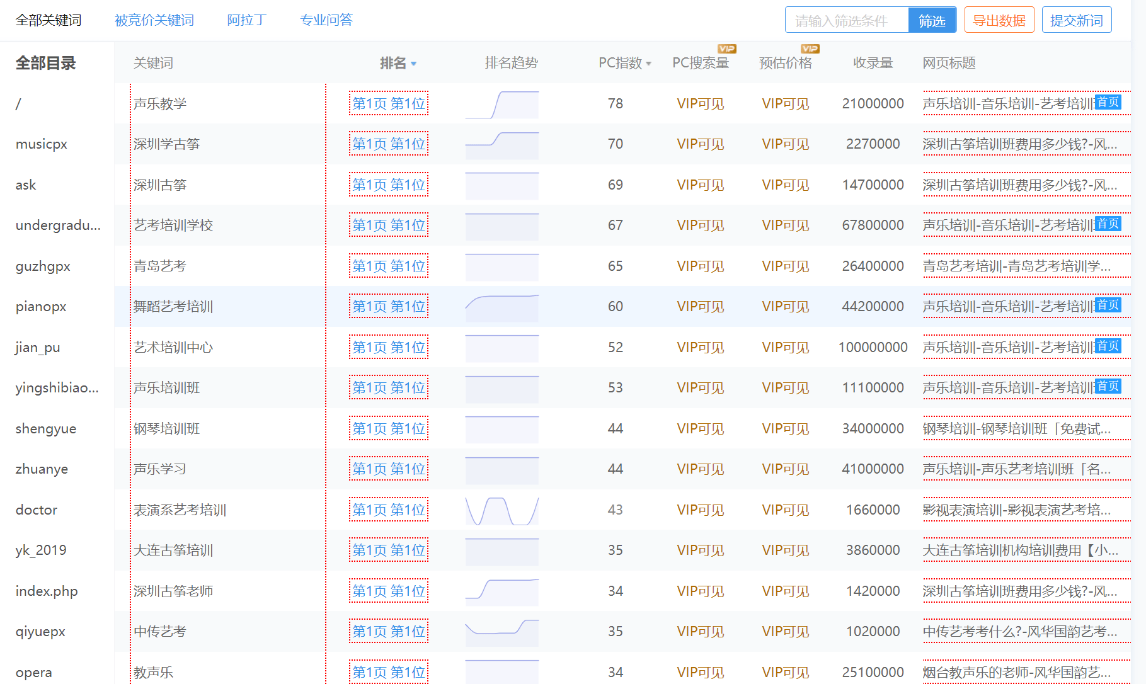This screenshot has width=1146, height=684.
Task: Select the yk_2019 directory
Action: 41,550
